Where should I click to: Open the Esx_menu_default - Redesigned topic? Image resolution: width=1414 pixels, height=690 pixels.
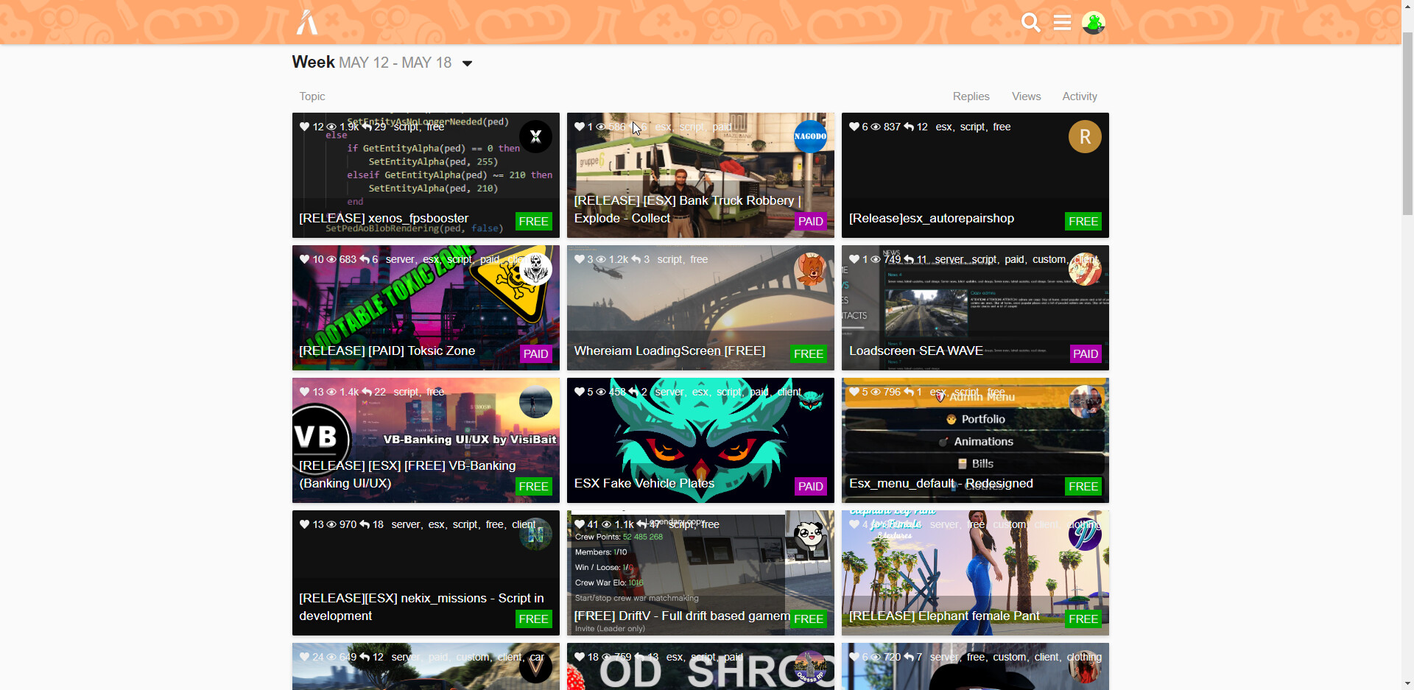coord(940,483)
